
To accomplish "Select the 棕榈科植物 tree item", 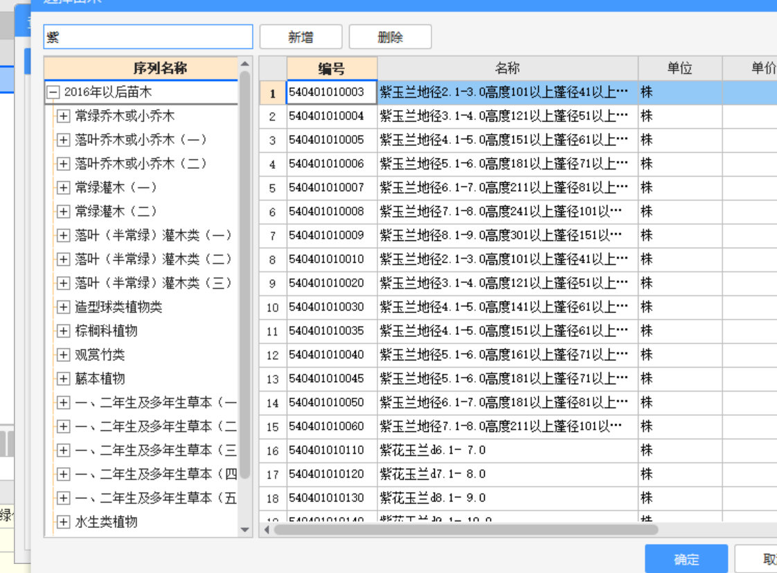I will [x=106, y=331].
